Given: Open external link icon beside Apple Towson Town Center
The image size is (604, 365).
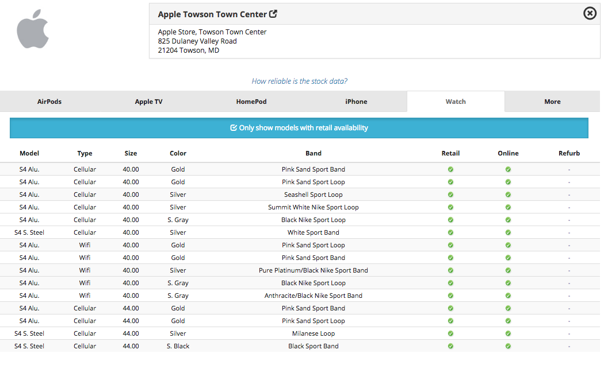Looking at the screenshot, I should 273,14.
